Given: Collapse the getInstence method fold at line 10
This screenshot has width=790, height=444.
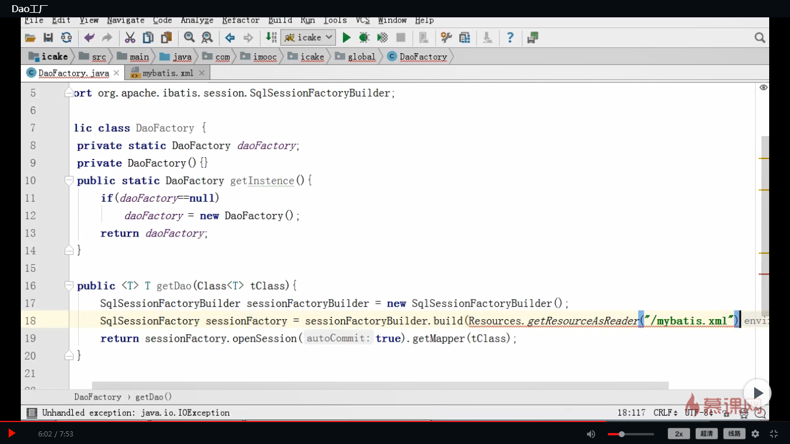Looking at the screenshot, I should (69, 180).
